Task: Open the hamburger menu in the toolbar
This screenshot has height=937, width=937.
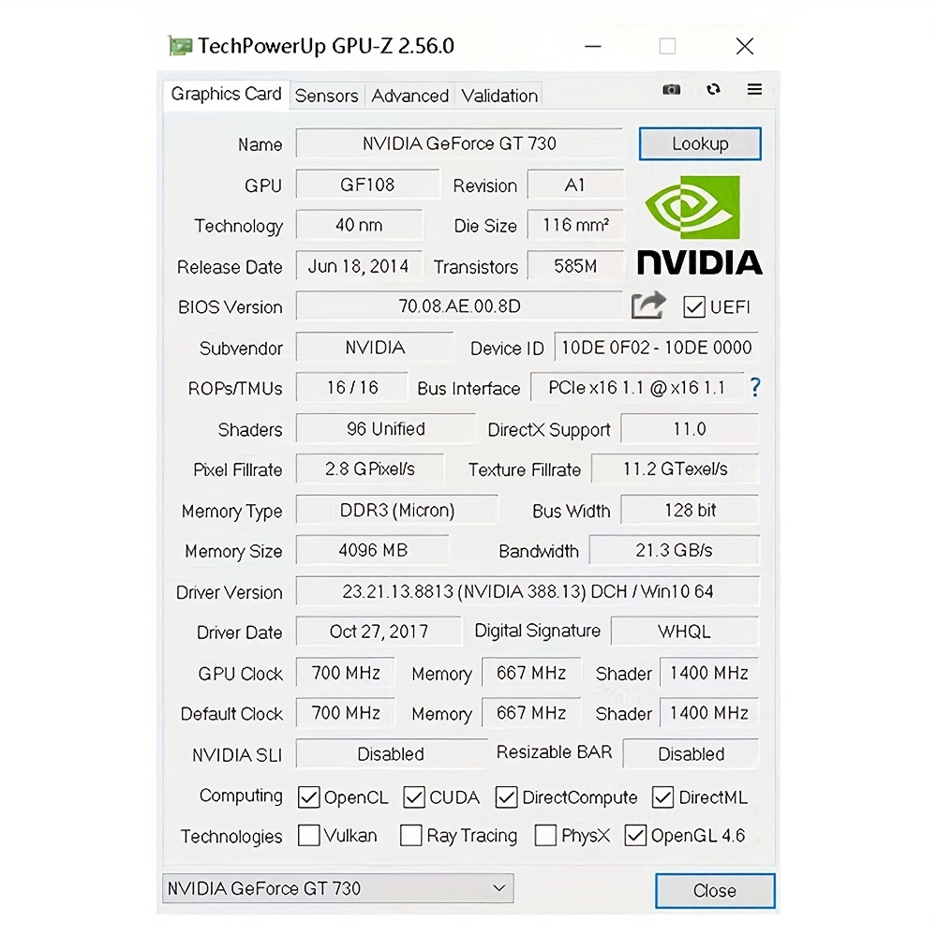Action: pyautogui.click(x=754, y=90)
